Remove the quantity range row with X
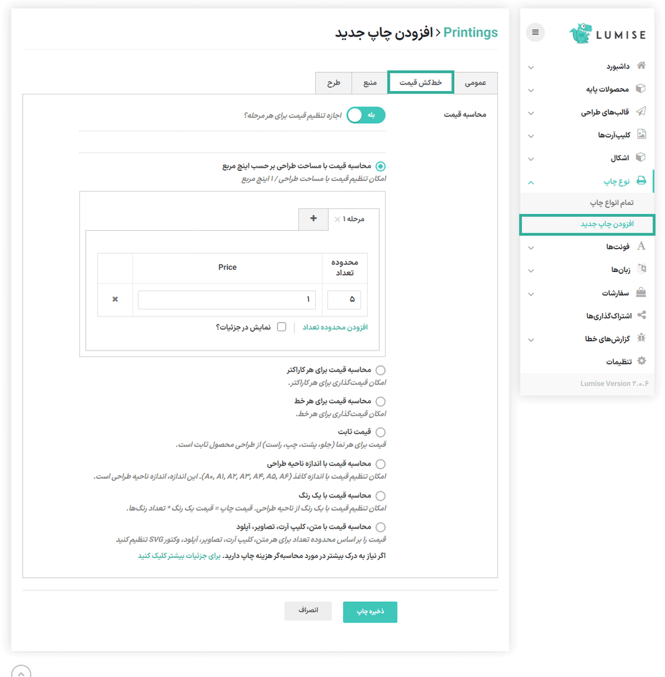Viewport: 665px width, 677px height. [115, 299]
